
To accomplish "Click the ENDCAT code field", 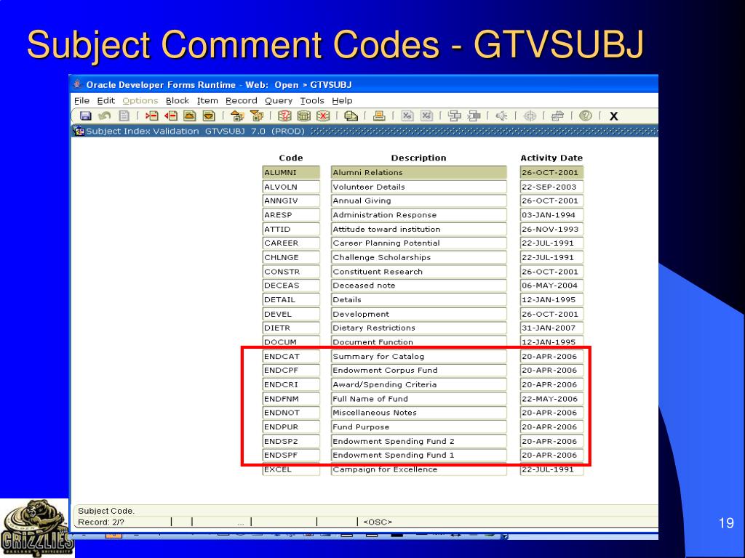I will (x=291, y=356).
